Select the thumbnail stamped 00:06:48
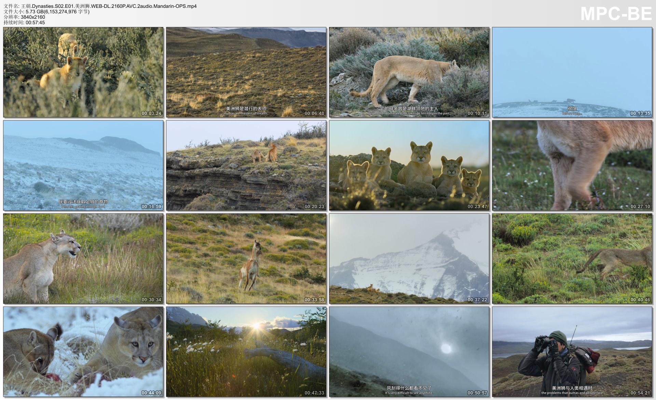The image size is (656, 400). pos(246,72)
